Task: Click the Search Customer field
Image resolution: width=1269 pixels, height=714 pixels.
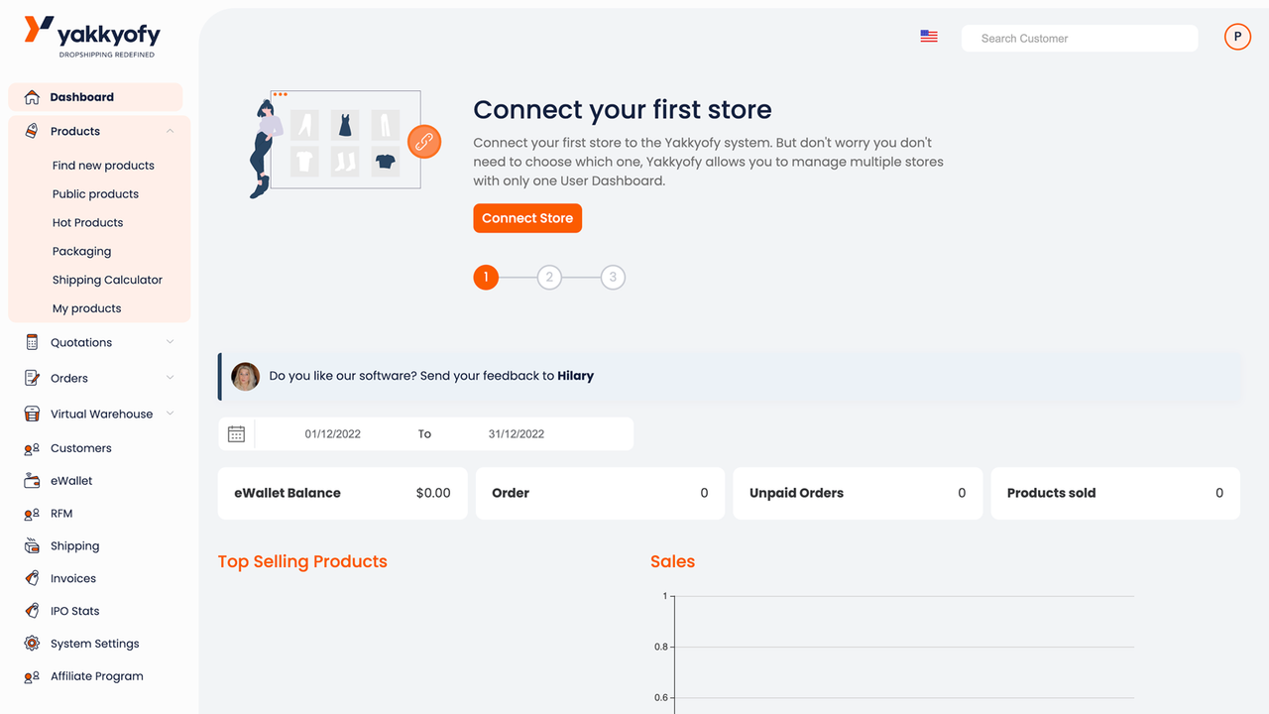Action: pyautogui.click(x=1080, y=39)
